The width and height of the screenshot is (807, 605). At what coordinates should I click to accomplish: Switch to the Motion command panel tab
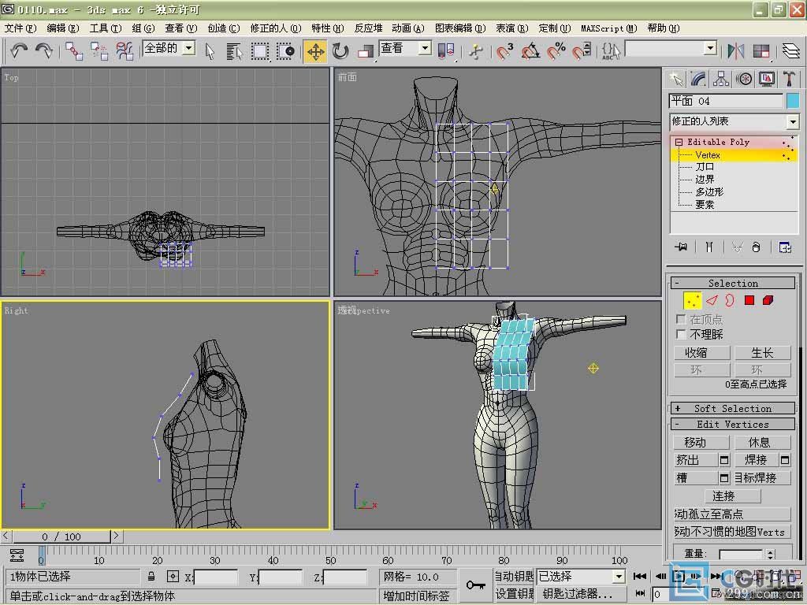point(744,80)
